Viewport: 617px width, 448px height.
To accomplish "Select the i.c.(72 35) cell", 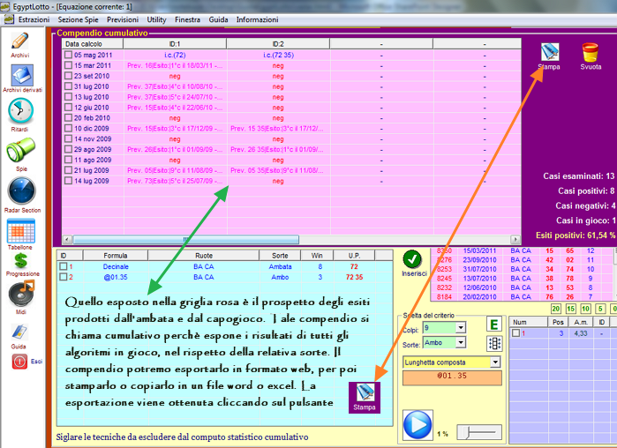I will [278, 55].
